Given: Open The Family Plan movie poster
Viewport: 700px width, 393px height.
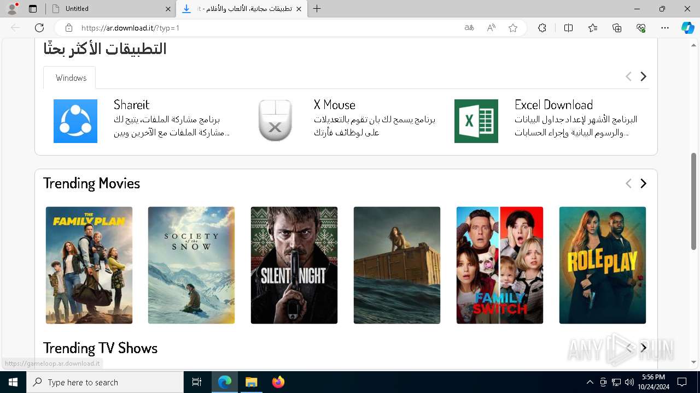Looking at the screenshot, I should (89, 265).
